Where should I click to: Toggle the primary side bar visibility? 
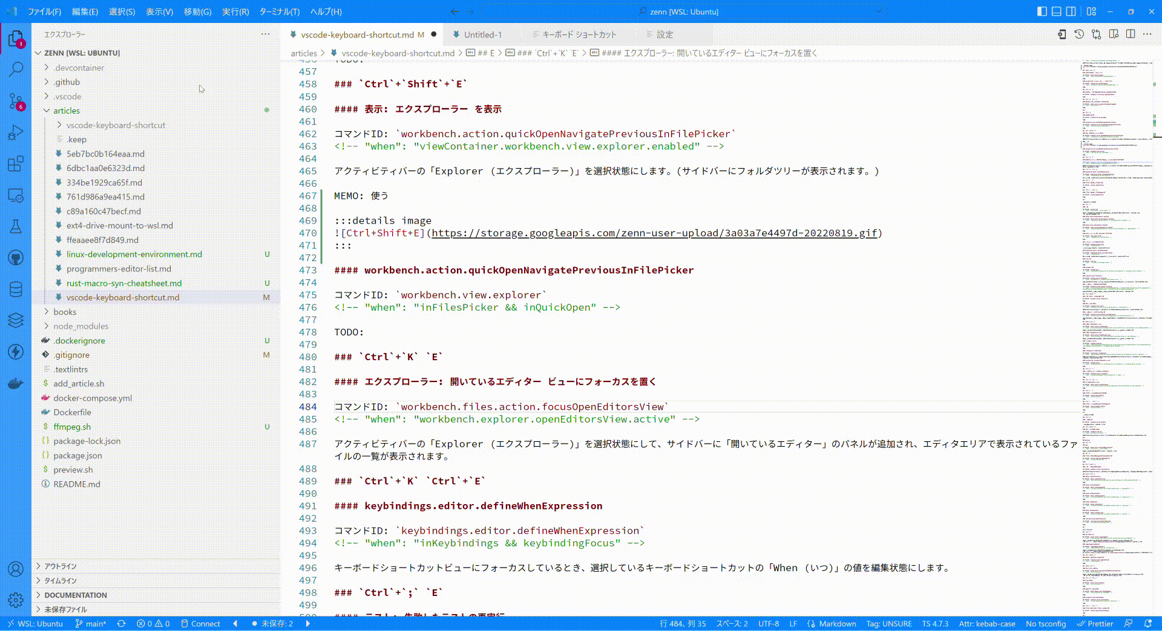click(x=1042, y=11)
